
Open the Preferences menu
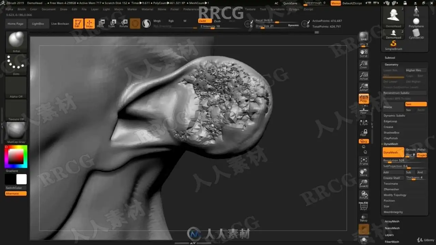(191, 9)
